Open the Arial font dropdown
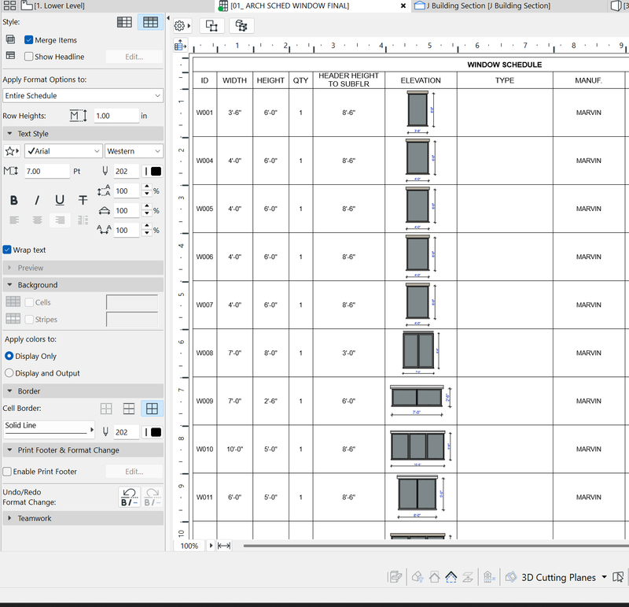 pos(63,151)
